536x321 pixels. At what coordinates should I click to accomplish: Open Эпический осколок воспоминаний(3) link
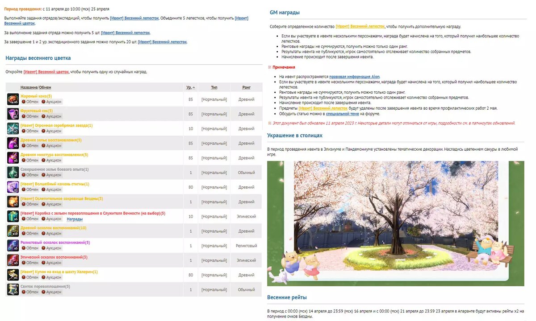[x=54, y=257]
